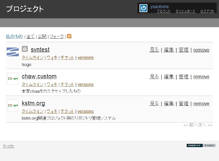Viewport: 219px width, 161px height.
Task: Open versions for kstm.org
Action: [85, 111]
